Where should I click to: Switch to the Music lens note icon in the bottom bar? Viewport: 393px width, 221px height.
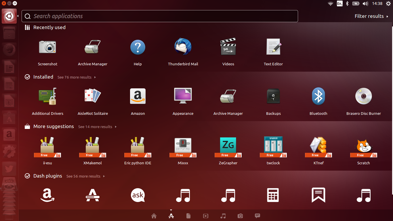pyautogui.click(x=223, y=216)
